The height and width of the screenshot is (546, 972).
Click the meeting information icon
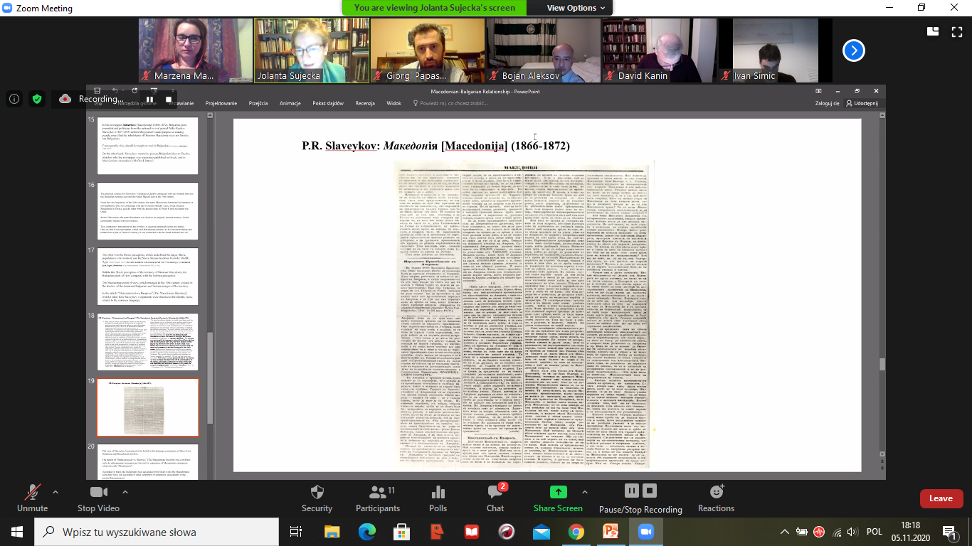point(14,100)
